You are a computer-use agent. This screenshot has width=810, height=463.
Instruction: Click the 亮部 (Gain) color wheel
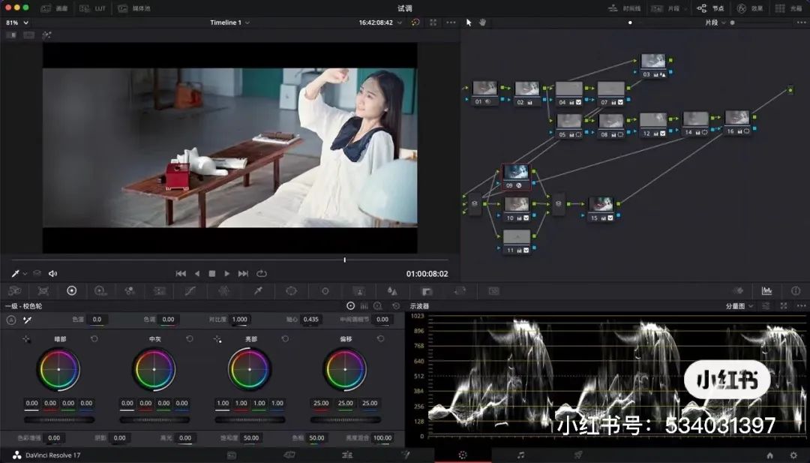point(250,369)
